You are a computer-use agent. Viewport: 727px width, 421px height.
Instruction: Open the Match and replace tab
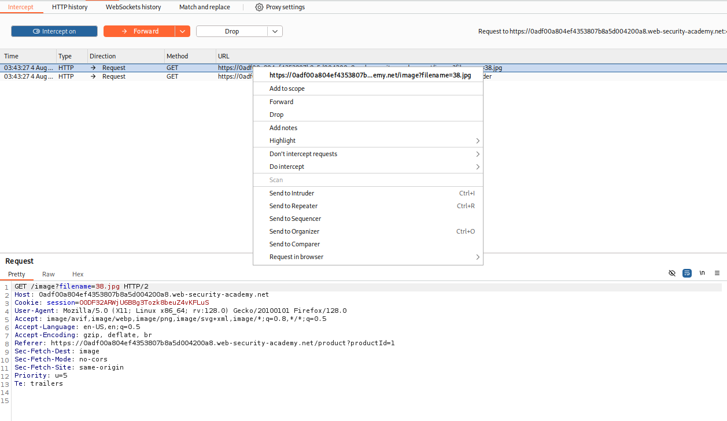205,7
